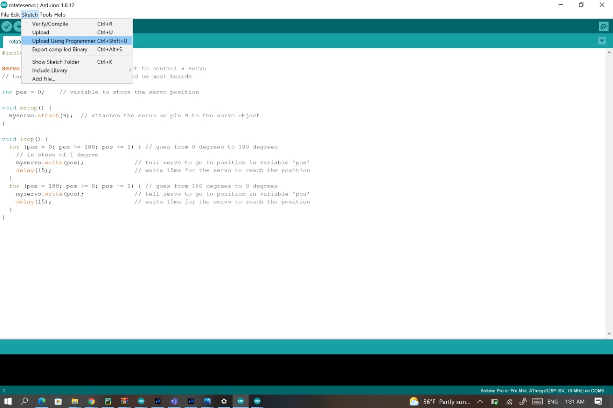
Task: Click the '// in steps of 1 degree' comment
Action: tap(57, 155)
